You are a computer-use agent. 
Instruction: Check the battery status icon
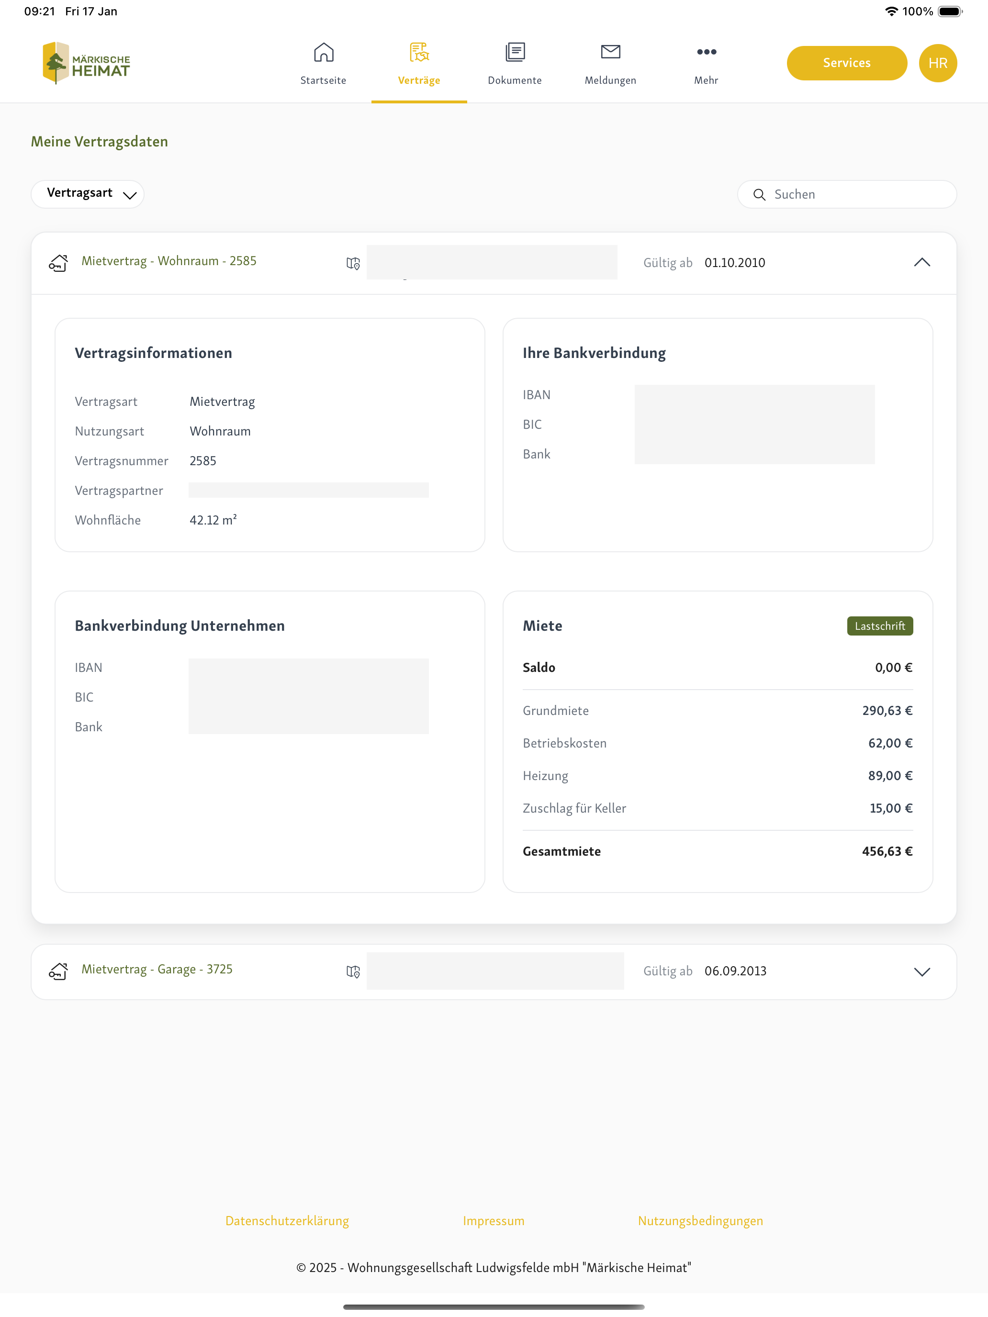(950, 11)
